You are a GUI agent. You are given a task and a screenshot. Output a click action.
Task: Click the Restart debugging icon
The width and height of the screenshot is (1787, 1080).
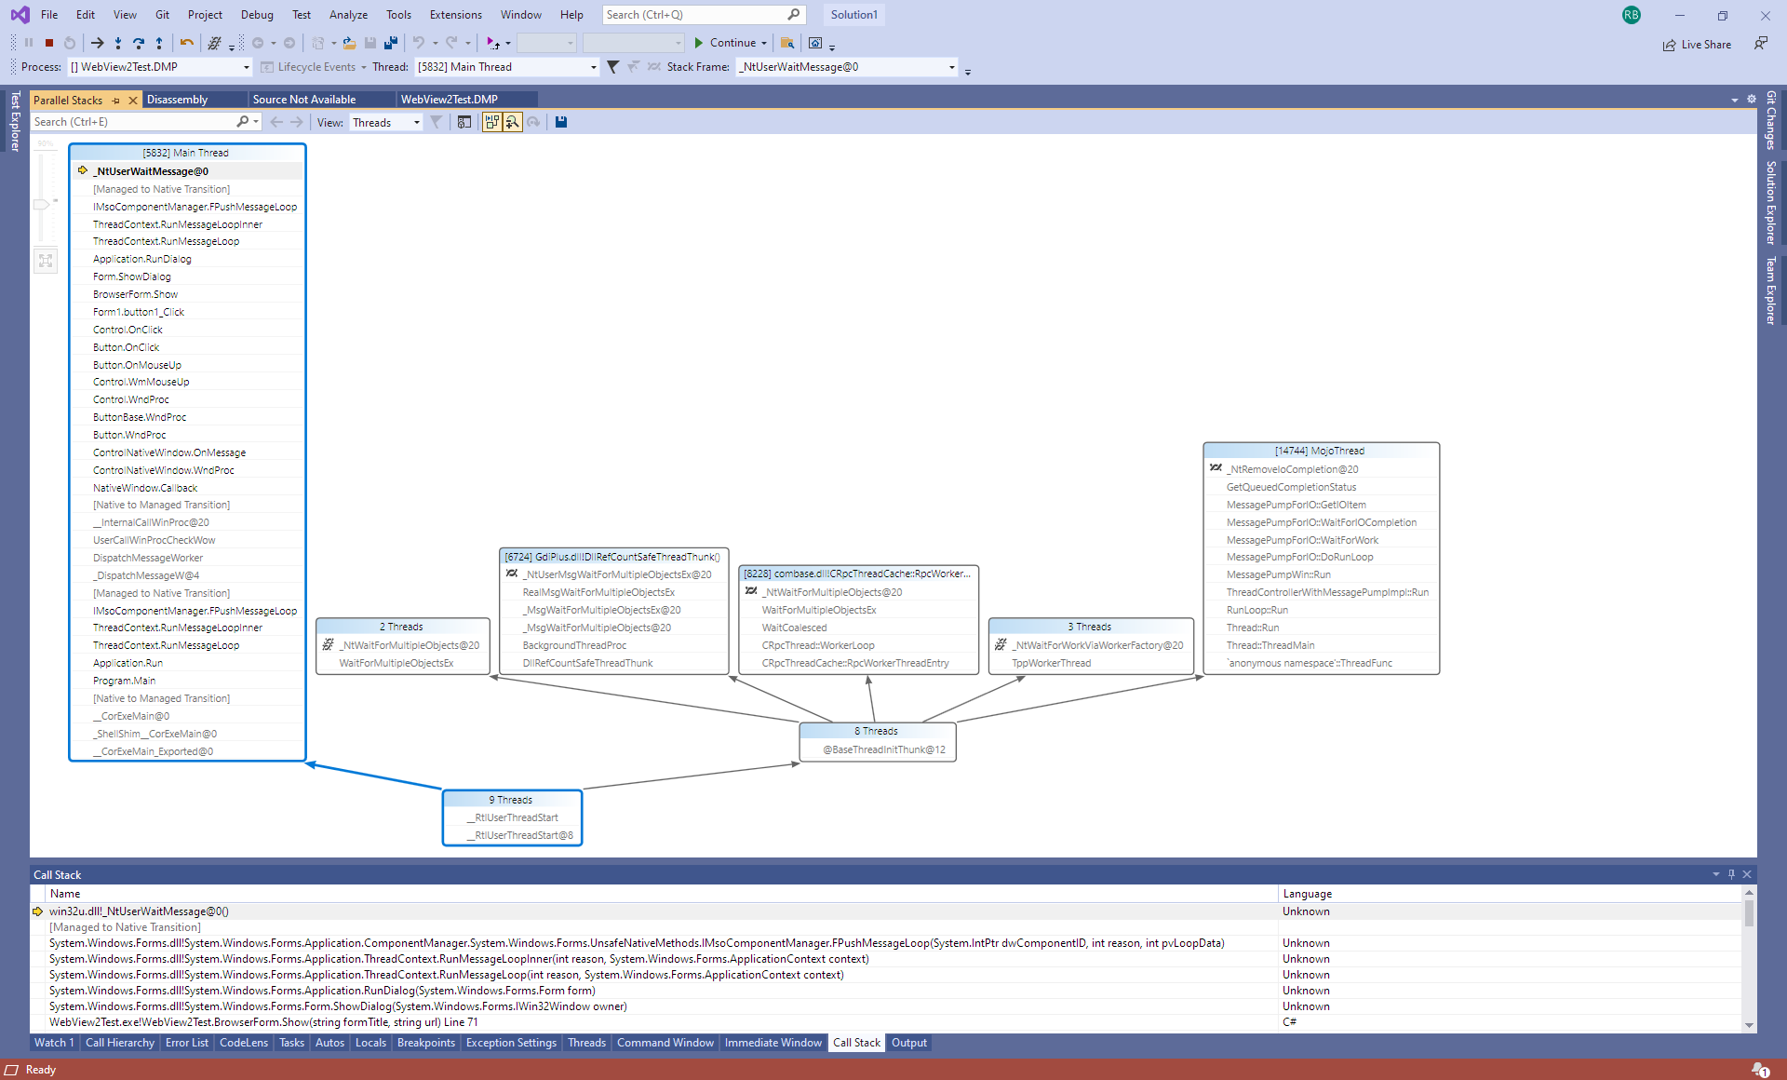70,43
